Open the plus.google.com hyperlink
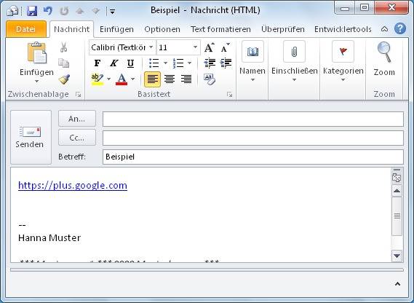The image size is (414, 303). tap(73, 185)
